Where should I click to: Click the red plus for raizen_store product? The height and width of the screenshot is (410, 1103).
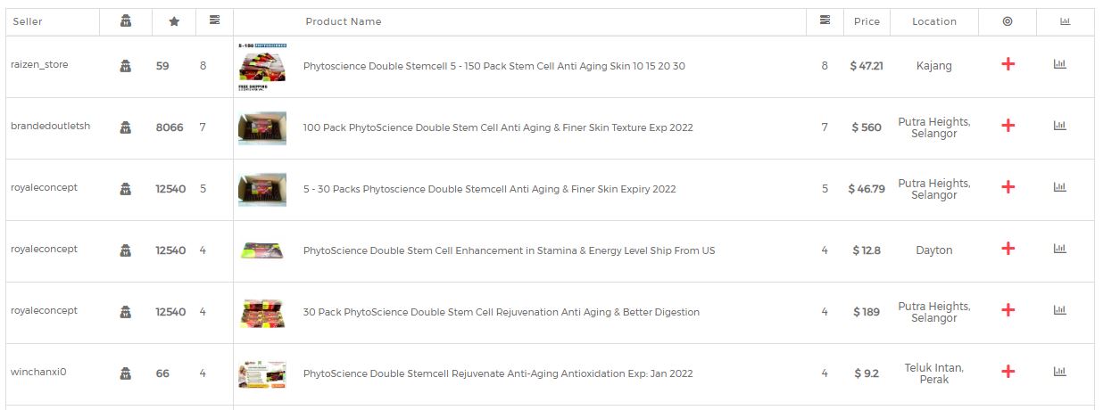[x=1008, y=64]
